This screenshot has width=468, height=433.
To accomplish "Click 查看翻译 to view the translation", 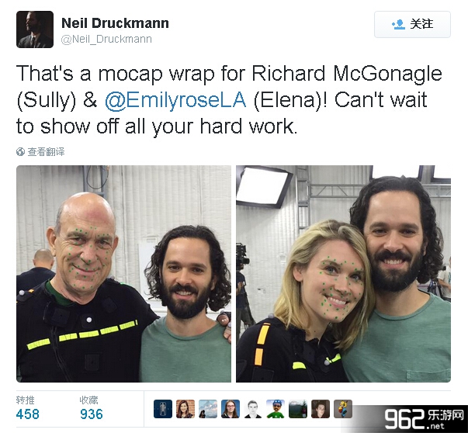I will click(46, 152).
